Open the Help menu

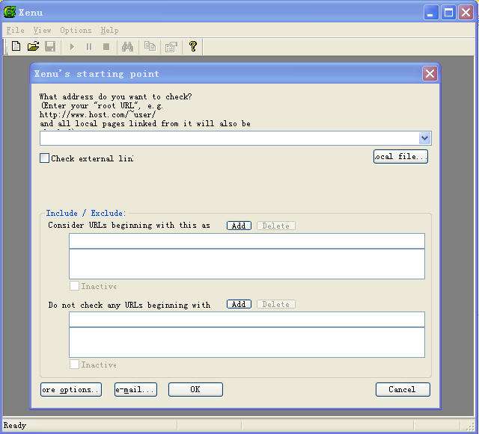109,30
